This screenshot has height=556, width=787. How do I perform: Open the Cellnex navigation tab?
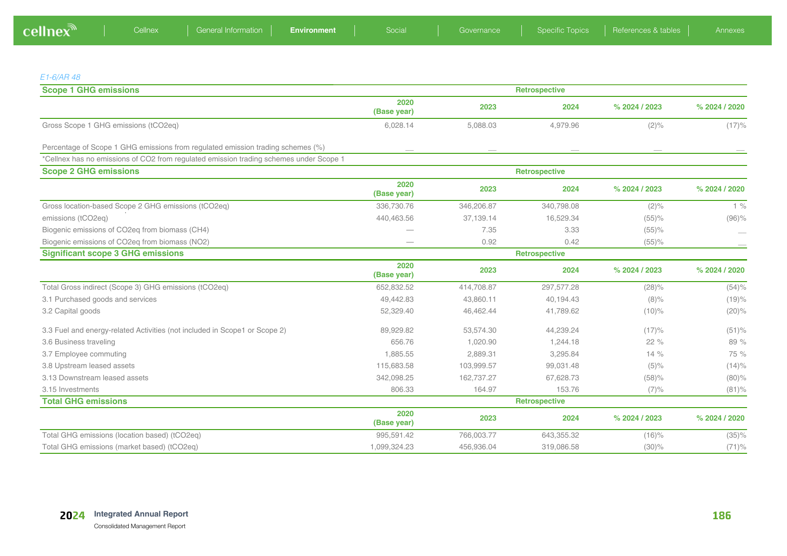click(x=146, y=30)
